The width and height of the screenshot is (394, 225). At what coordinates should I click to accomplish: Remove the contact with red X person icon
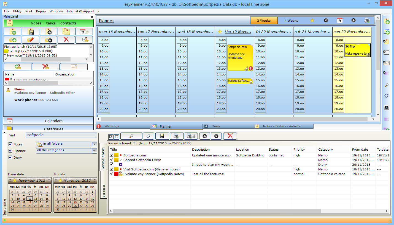pos(46,67)
